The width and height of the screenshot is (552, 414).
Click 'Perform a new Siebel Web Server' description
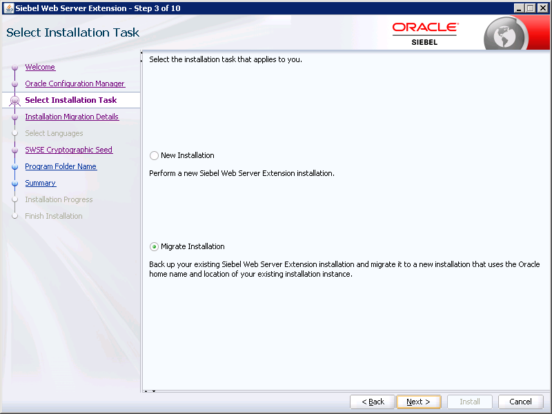tap(242, 173)
